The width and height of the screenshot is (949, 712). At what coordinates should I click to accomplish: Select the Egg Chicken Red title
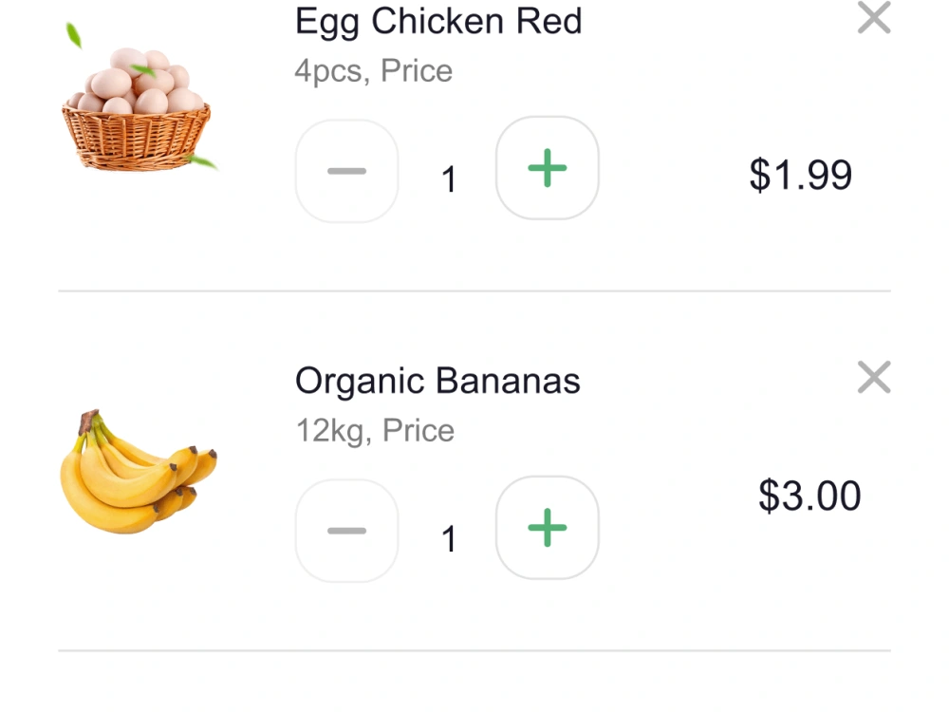click(x=438, y=21)
